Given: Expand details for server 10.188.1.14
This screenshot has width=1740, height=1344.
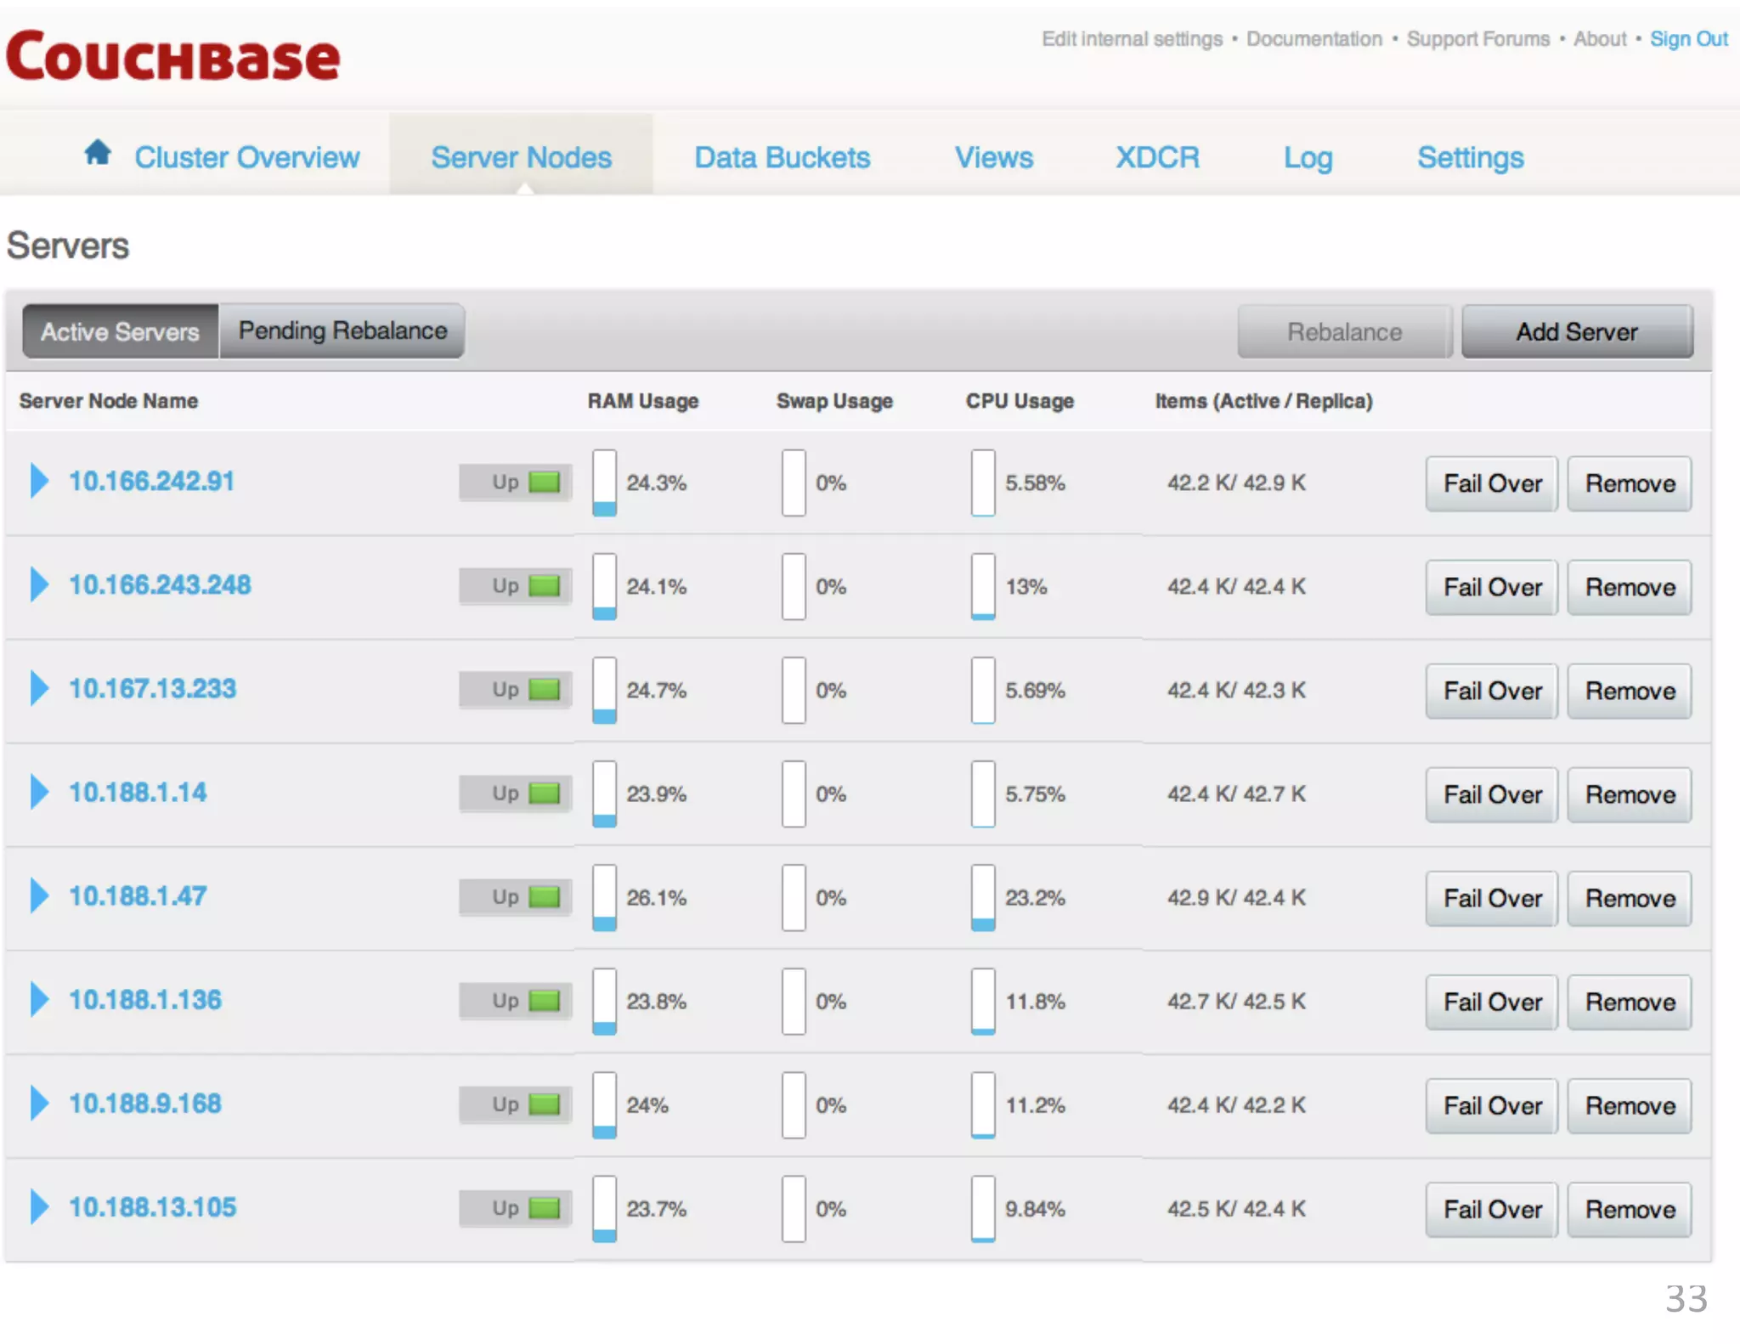Looking at the screenshot, I should [39, 791].
